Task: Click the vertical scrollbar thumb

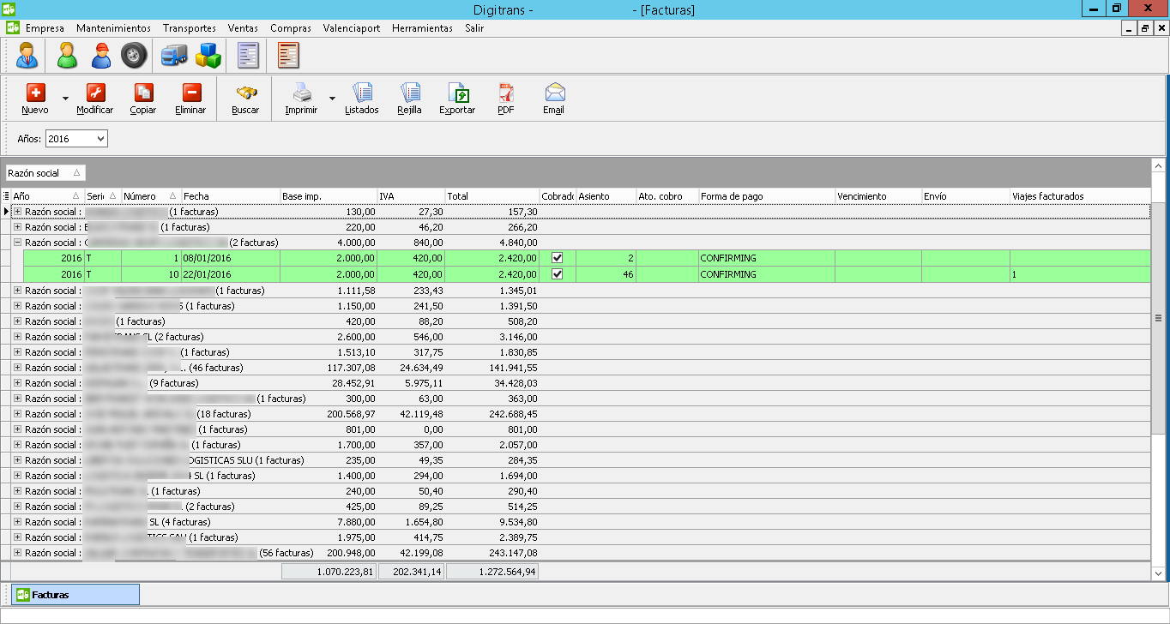Action: coord(1158,318)
